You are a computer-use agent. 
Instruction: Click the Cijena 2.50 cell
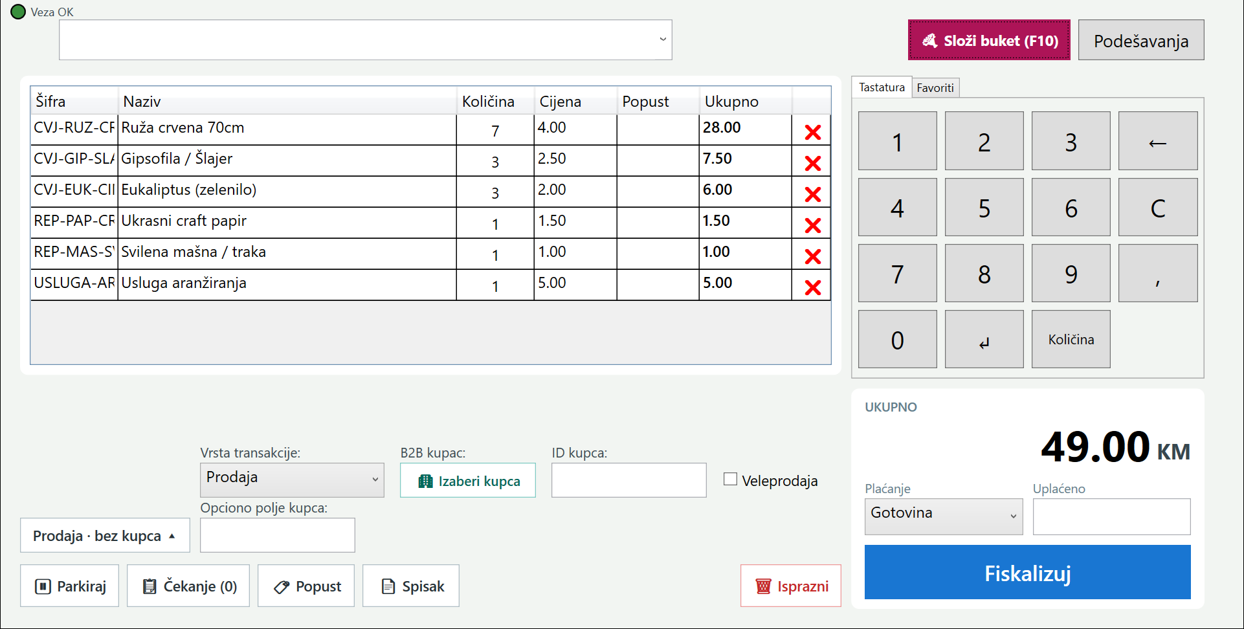[x=575, y=160]
